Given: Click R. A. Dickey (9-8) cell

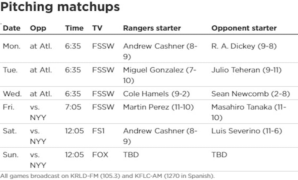Looking at the screenshot, I should 244,46.
